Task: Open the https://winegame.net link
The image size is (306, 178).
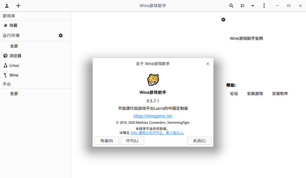Action: click(x=153, y=116)
